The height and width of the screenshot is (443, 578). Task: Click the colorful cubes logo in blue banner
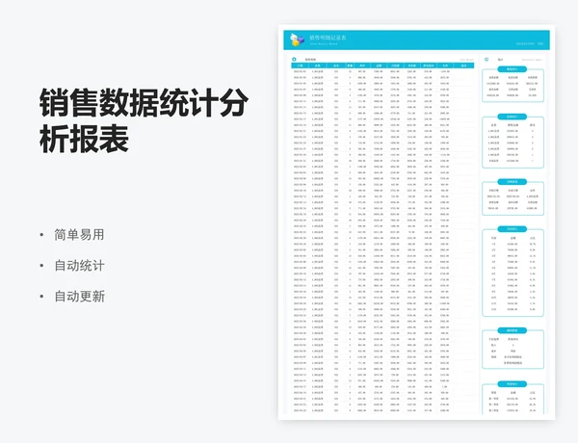(297, 39)
